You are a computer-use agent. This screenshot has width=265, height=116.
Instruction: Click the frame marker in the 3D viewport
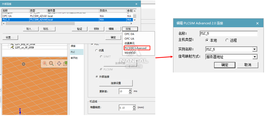(24, 64)
